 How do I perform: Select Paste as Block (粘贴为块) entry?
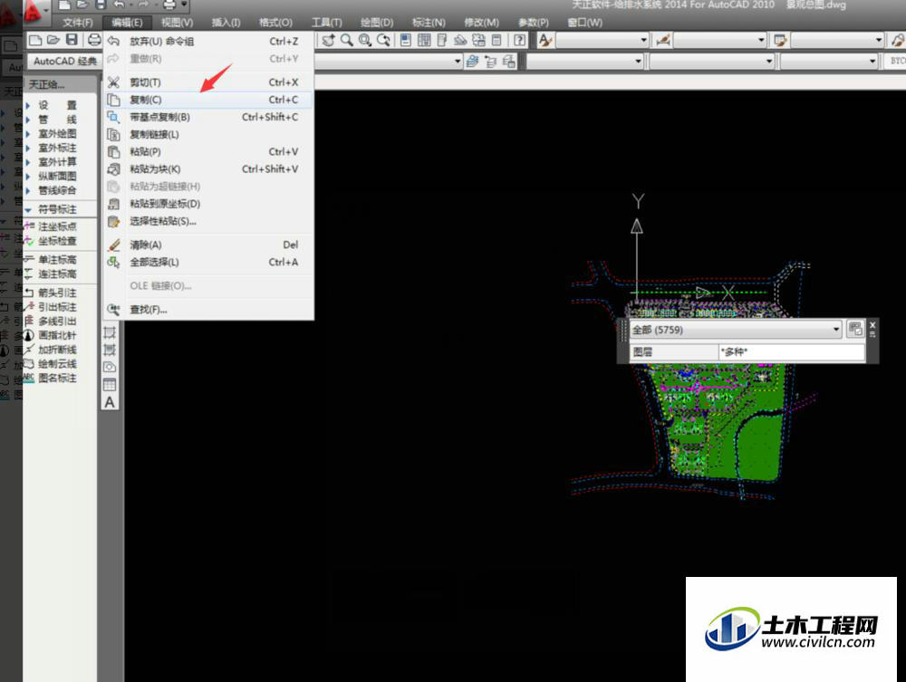point(155,169)
